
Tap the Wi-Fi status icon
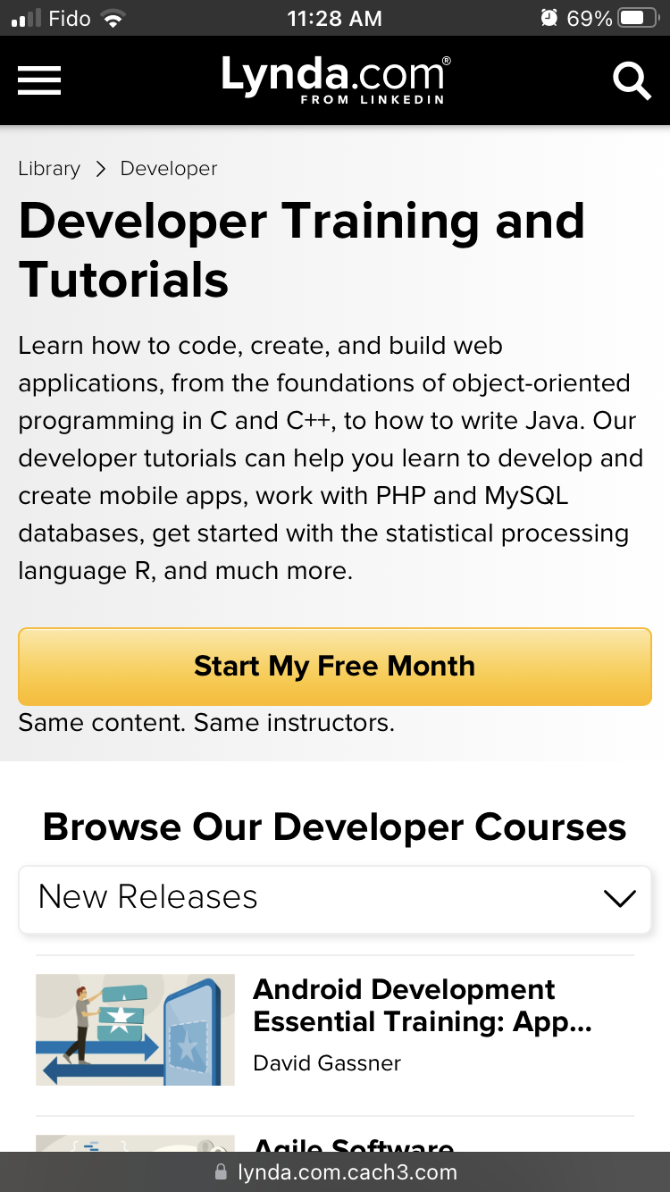pos(113,19)
